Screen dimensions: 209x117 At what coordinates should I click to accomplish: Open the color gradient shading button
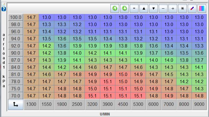(x=202, y=8)
